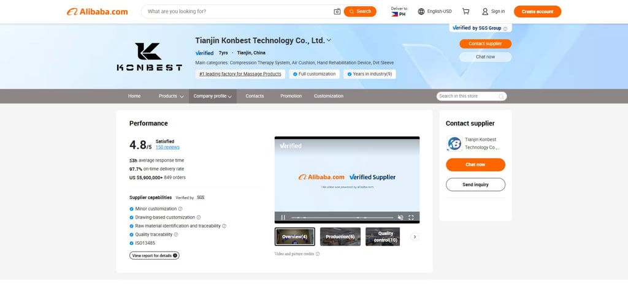Open the Promotion tab
628x297 pixels.
click(x=291, y=96)
